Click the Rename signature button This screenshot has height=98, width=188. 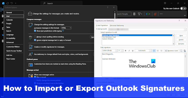[181, 44]
